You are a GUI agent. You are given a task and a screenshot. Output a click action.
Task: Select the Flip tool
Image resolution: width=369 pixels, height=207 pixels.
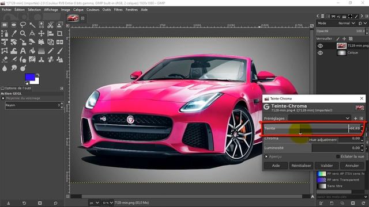tap(59, 42)
